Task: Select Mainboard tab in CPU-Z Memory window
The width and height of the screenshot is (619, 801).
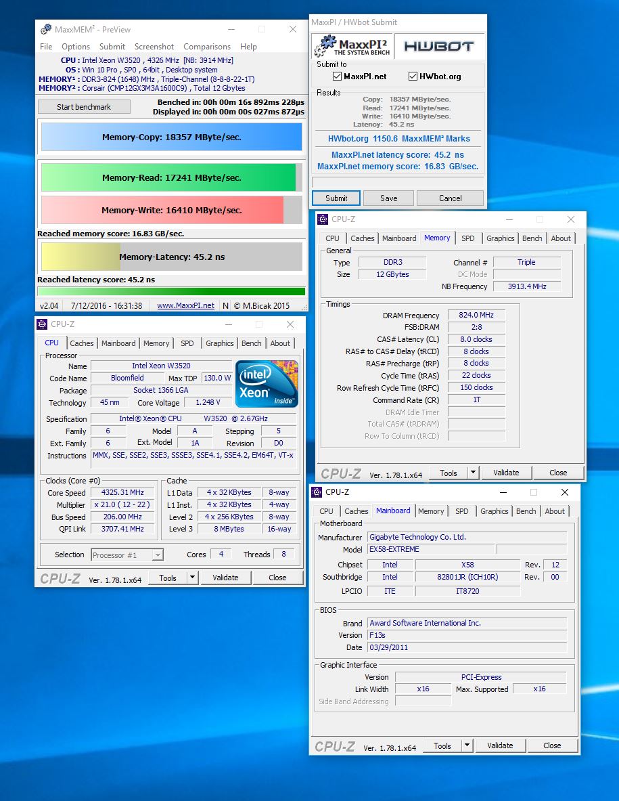Action: (x=399, y=238)
